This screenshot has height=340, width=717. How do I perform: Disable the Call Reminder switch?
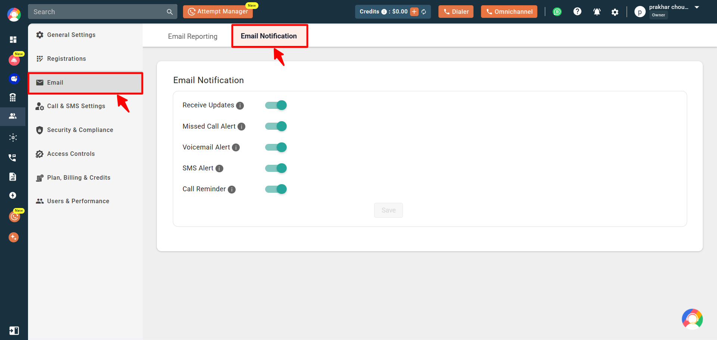[x=276, y=189]
